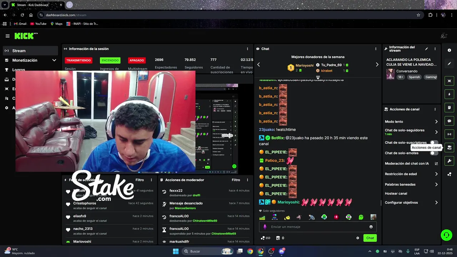Insert the green equalizer bars emote
457x257 pixels.
pyautogui.click(x=262, y=217)
